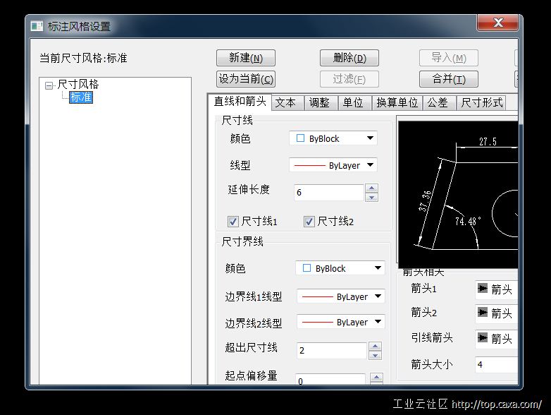The width and height of the screenshot is (551, 415).
Task: Open the 边界线1线型 dropdown
Action: (341, 296)
